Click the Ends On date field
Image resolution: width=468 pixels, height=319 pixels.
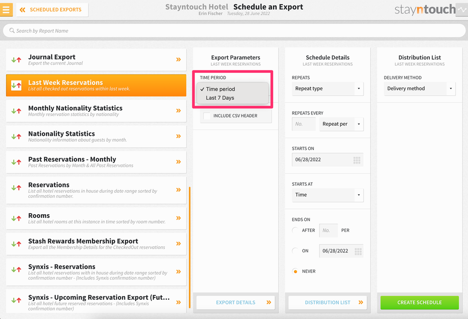(x=341, y=251)
